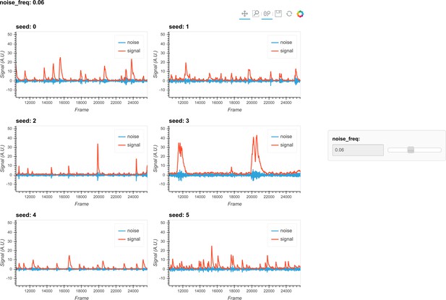The width and height of the screenshot is (446, 300).
Task: Click the tallest signal peak in seed: 5 plot
Action: [x=212, y=256]
